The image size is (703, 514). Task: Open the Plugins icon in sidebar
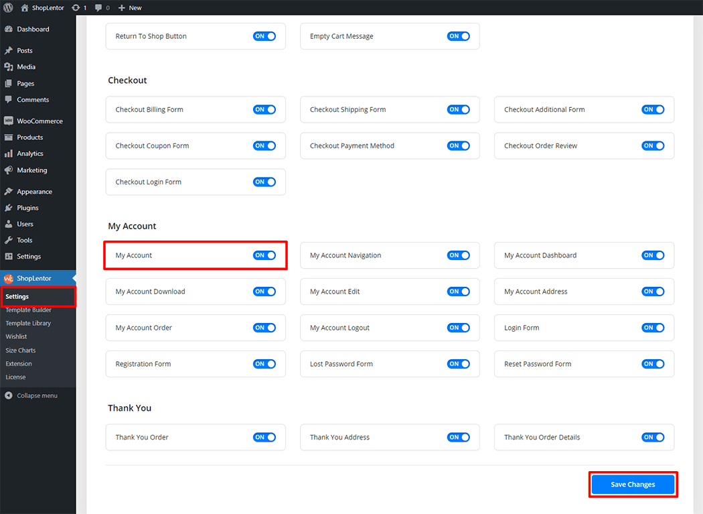[x=9, y=208]
